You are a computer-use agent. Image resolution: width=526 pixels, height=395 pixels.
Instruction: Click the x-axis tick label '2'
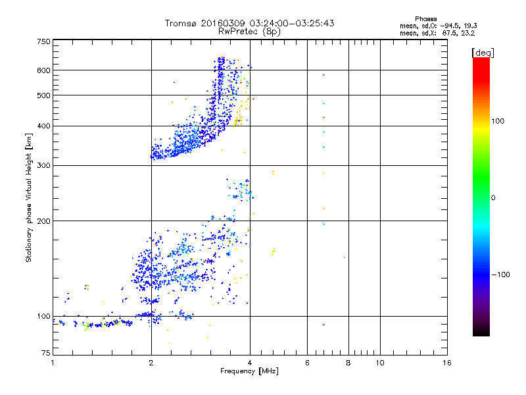(151, 363)
